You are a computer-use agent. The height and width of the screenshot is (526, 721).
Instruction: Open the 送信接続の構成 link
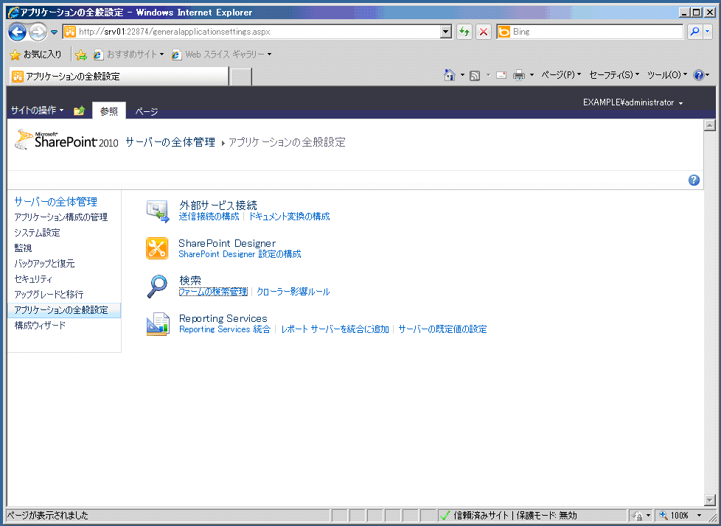tap(209, 217)
